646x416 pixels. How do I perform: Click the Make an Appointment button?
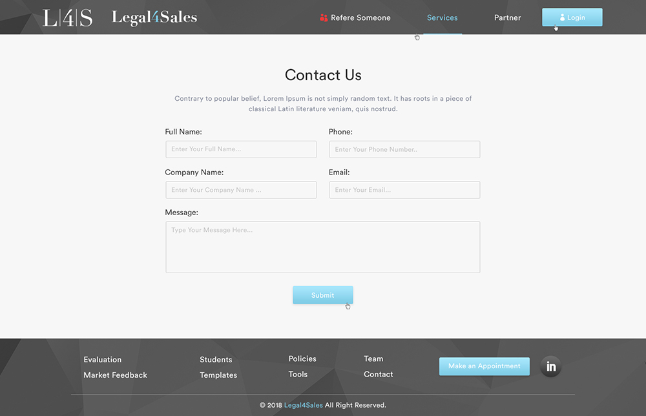click(484, 366)
